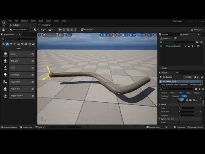Select the Shapes category icon in Place Actors
205x154 pixels.
(x=15, y=44)
